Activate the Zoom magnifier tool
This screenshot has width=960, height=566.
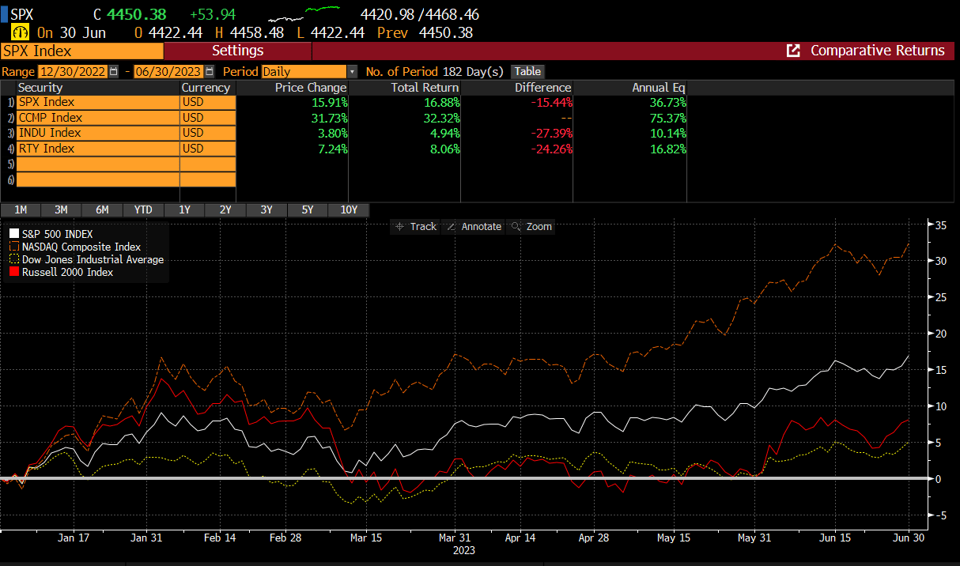[531, 226]
